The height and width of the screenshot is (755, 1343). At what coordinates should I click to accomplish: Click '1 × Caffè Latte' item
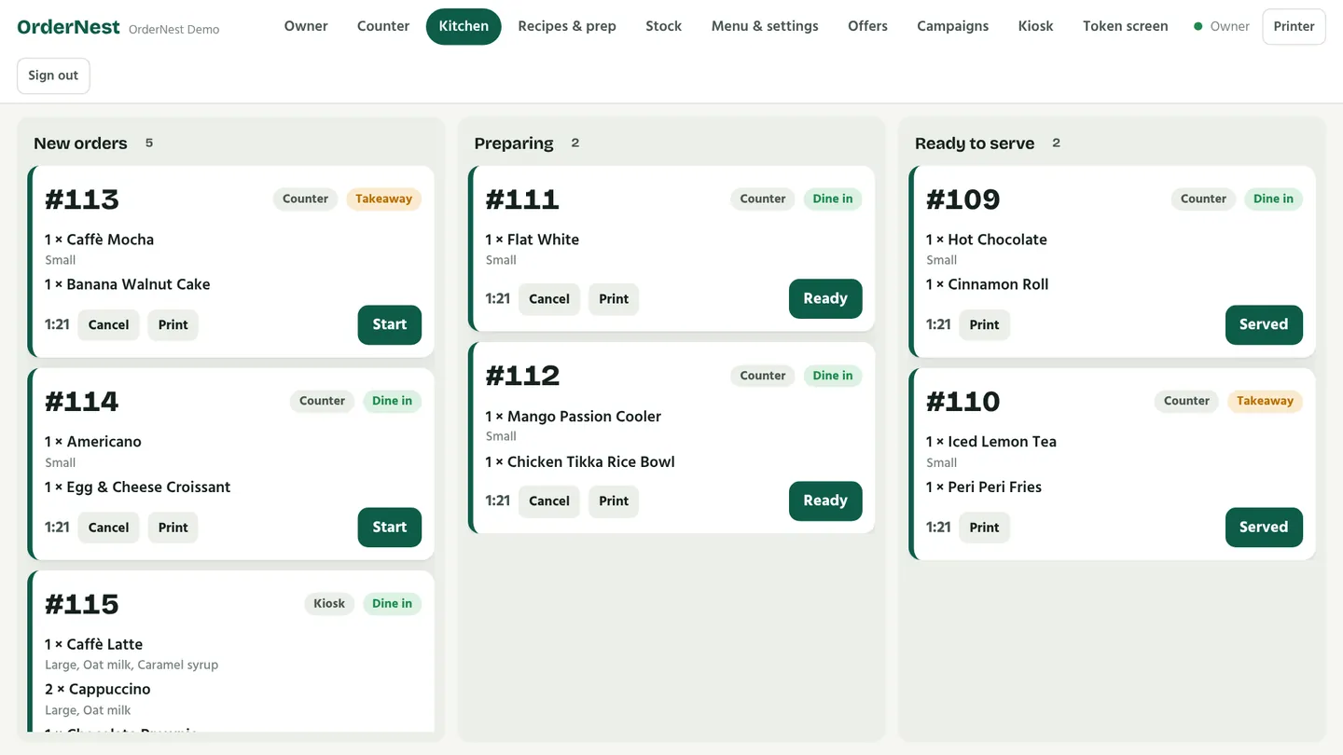pos(93,644)
